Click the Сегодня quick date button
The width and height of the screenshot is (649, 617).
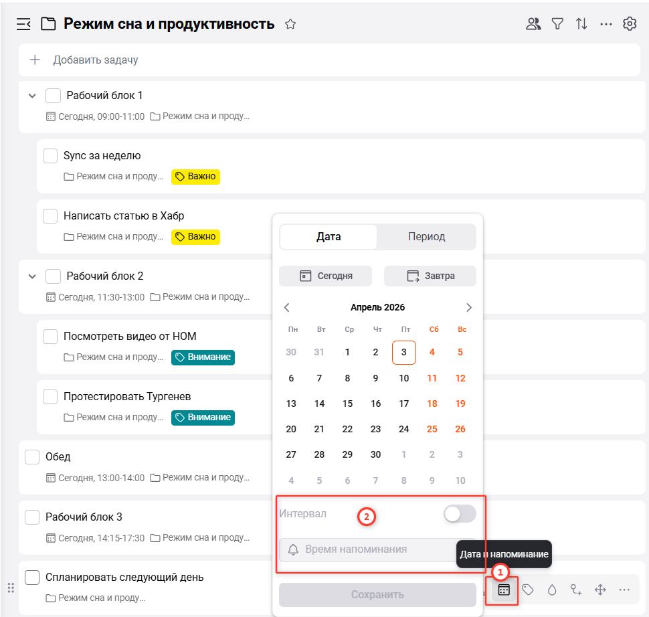[325, 276]
